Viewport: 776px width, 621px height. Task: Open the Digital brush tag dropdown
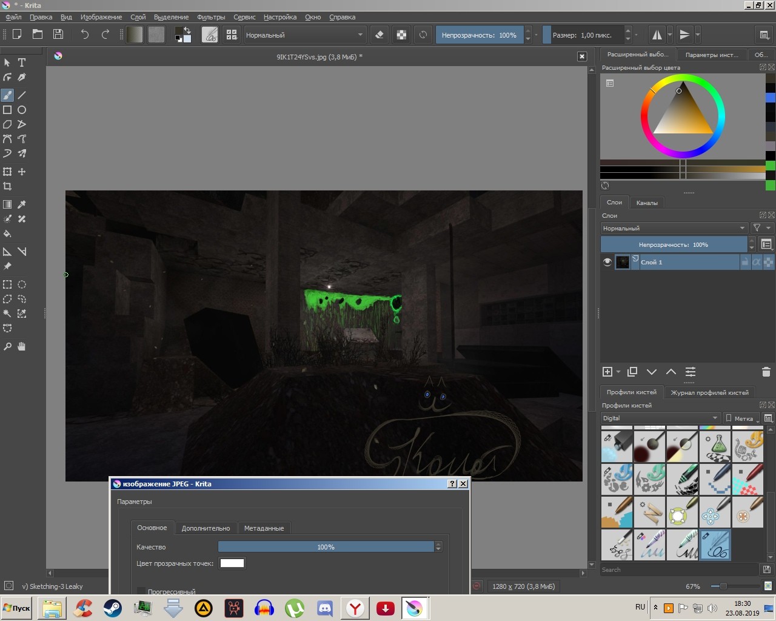point(660,418)
